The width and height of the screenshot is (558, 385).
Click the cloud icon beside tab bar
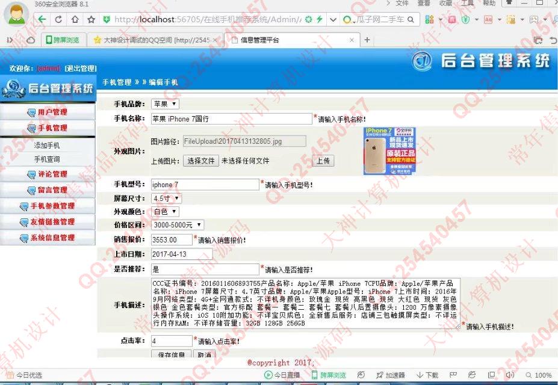coord(31,40)
